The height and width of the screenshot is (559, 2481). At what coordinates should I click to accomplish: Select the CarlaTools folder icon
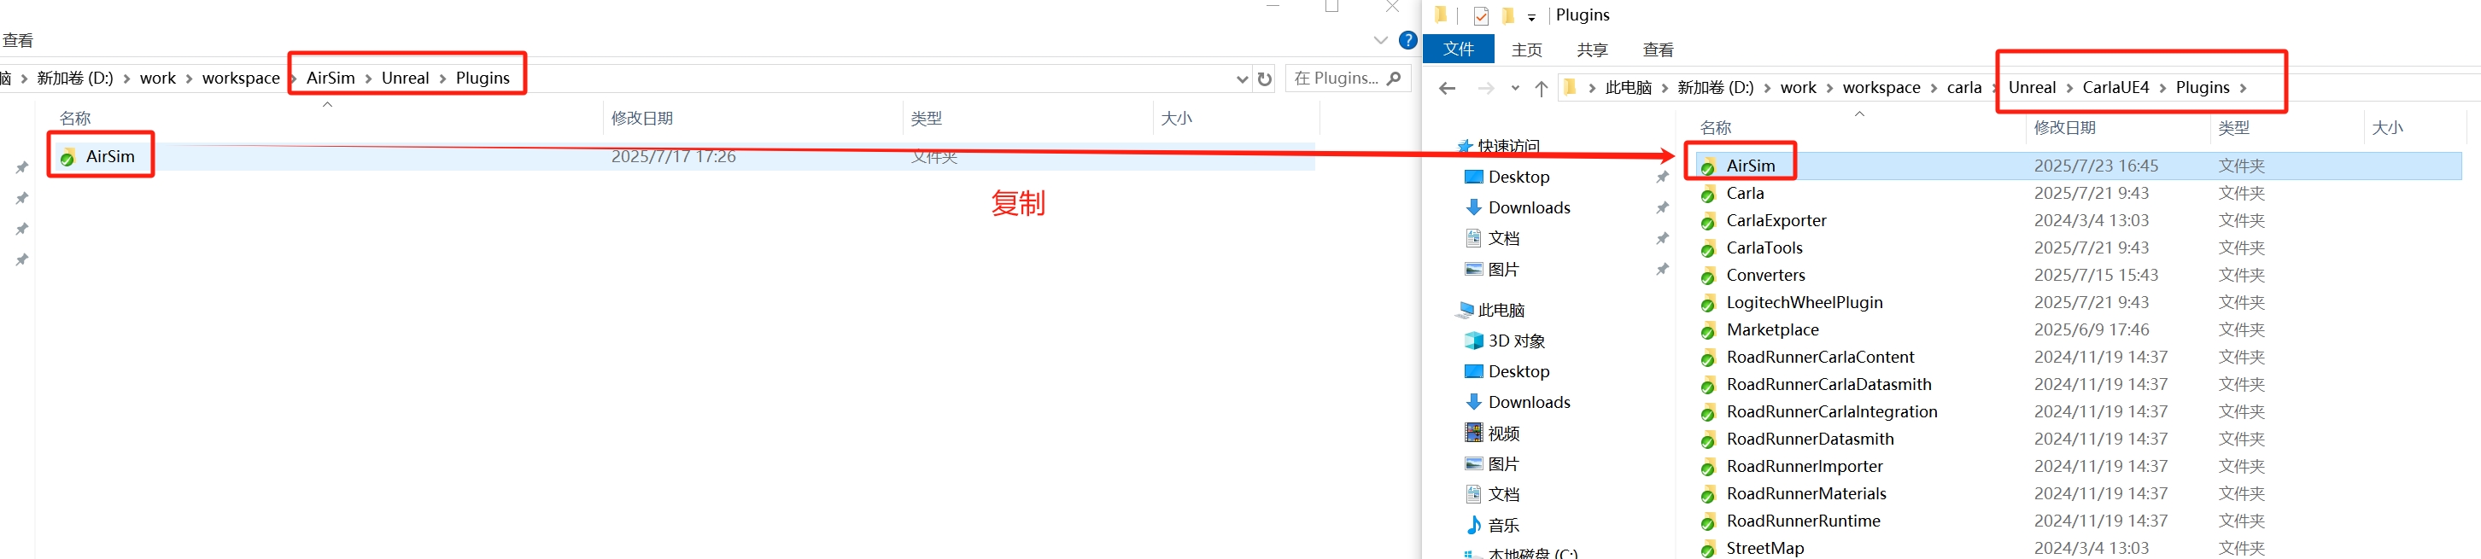point(1707,248)
